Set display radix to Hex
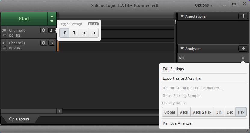Image resolution: width=250 pixels, height=133 pixels. 241,112
